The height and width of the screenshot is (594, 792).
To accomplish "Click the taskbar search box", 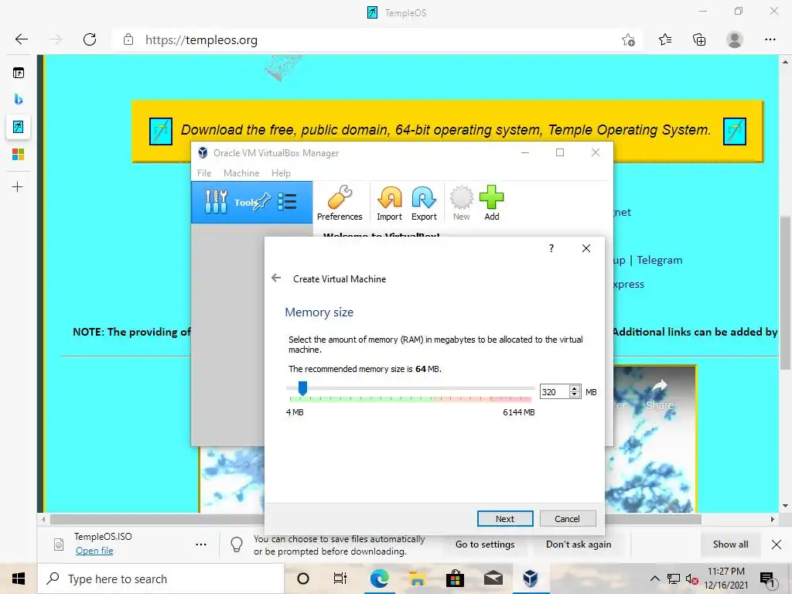I will pyautogui.click(x=161, y=579).
